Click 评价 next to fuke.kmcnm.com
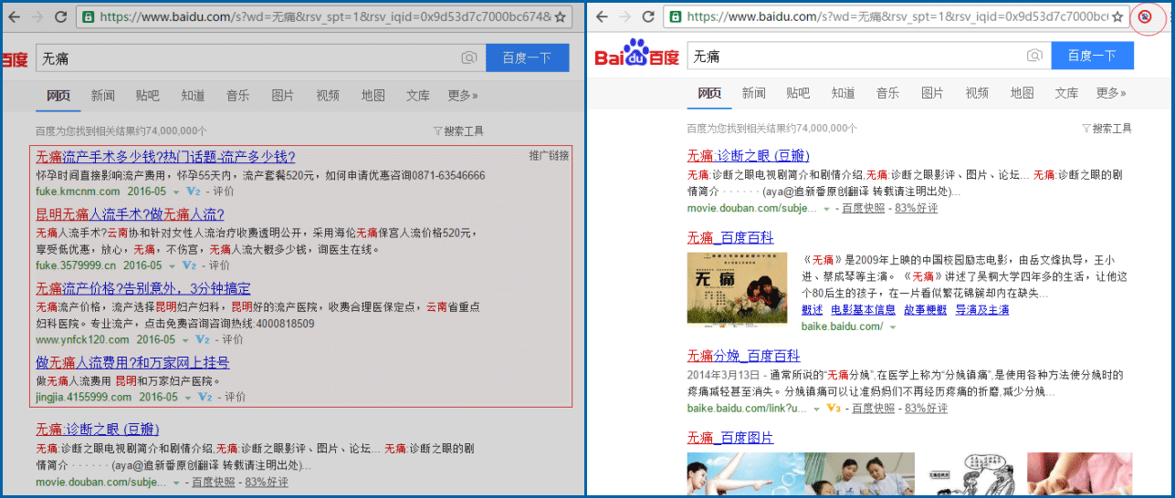The image size is (1175, 498). coord(222,192)
